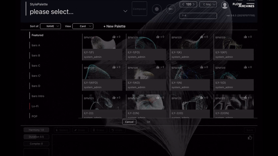
Task: Click the 1-4 bars input field
Action: [x=198, y=16]
